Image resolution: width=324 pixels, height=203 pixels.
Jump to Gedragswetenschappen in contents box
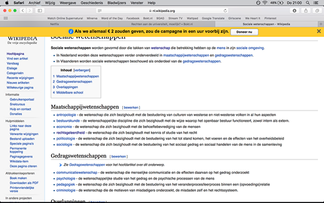tap(74, 82)
